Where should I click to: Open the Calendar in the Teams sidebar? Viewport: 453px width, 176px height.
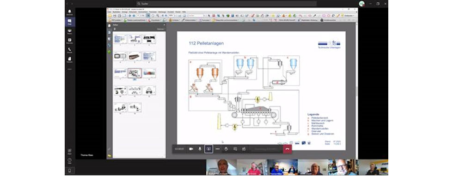tap(70, 41)
